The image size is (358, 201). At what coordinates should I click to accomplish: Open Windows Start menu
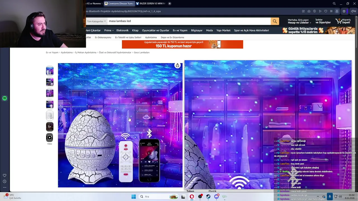(134, 197)
